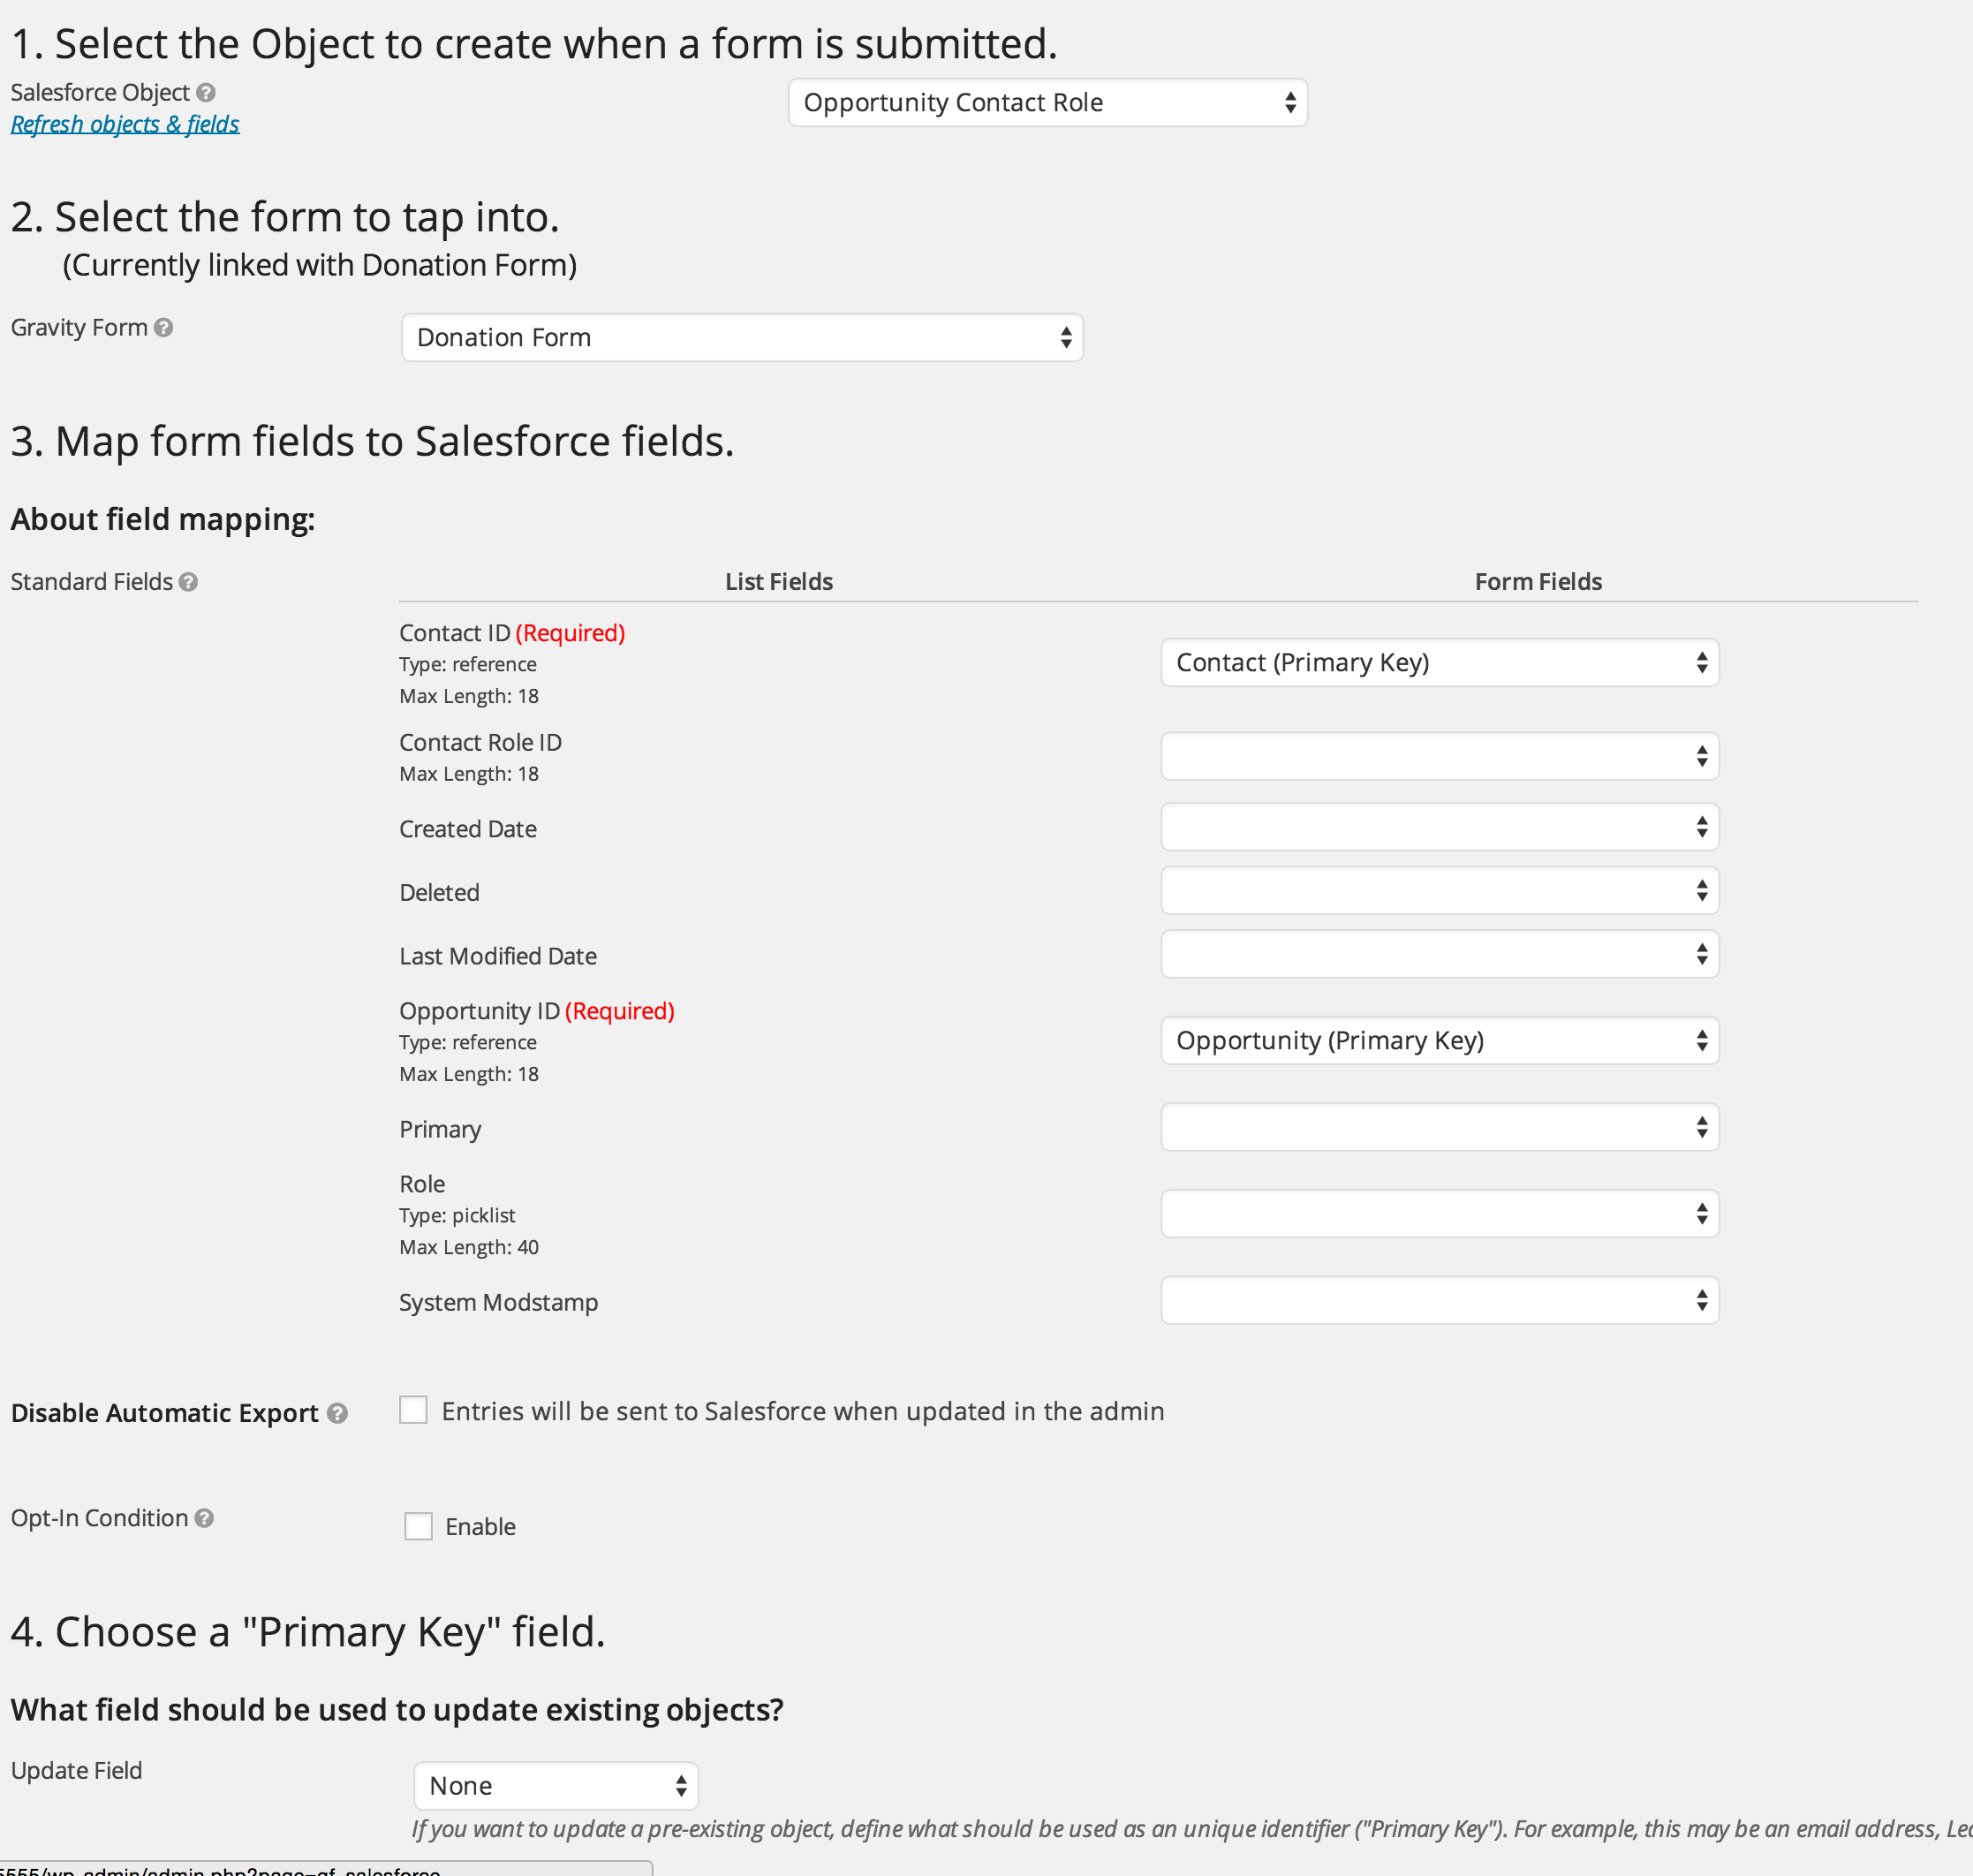Click help icon next to Standard Fields
The height and width of the screenshot is (1876, 1973).
[188, 582]
